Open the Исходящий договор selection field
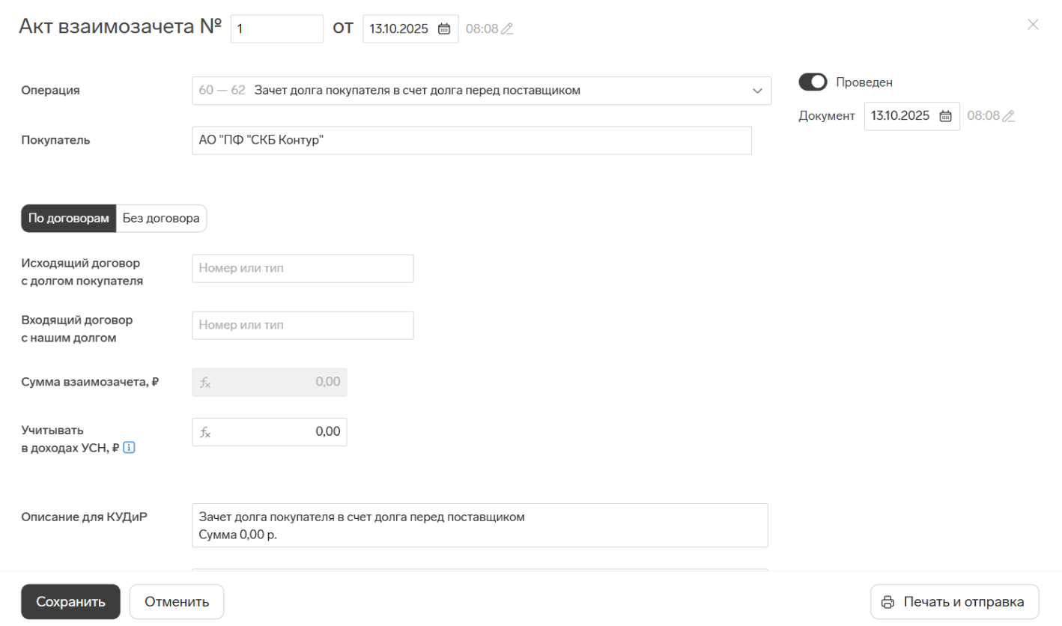This screenshot has width=1062, height=626. [303, 269]
